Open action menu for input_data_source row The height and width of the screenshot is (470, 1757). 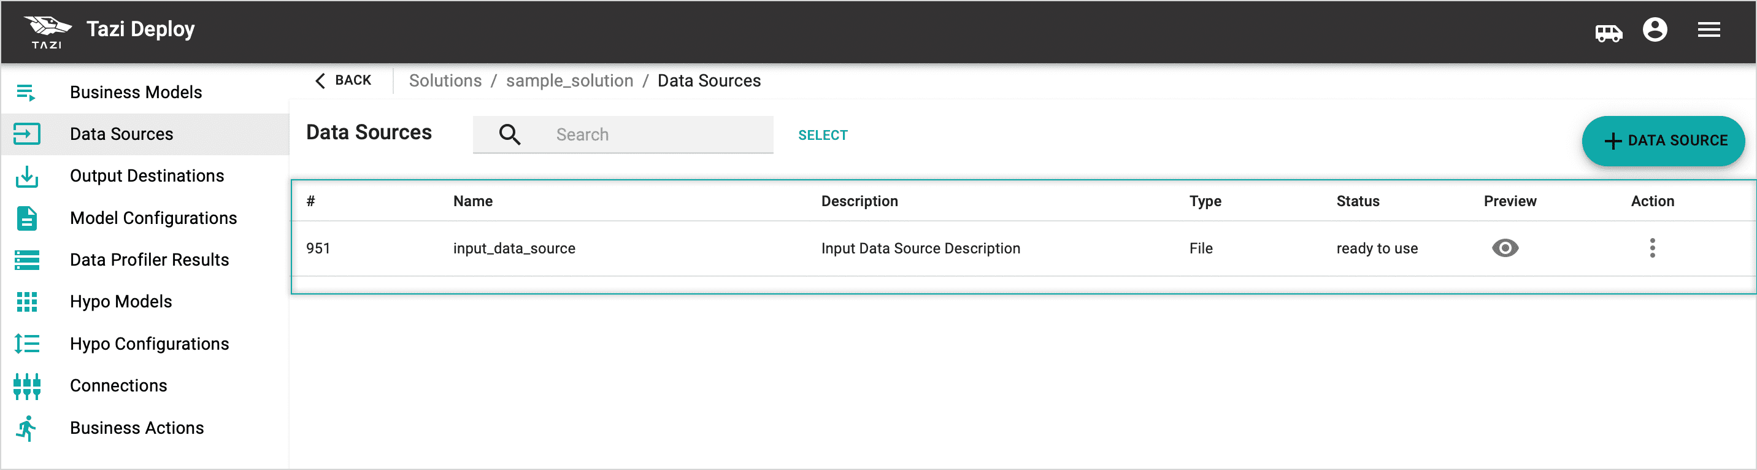1652,248
